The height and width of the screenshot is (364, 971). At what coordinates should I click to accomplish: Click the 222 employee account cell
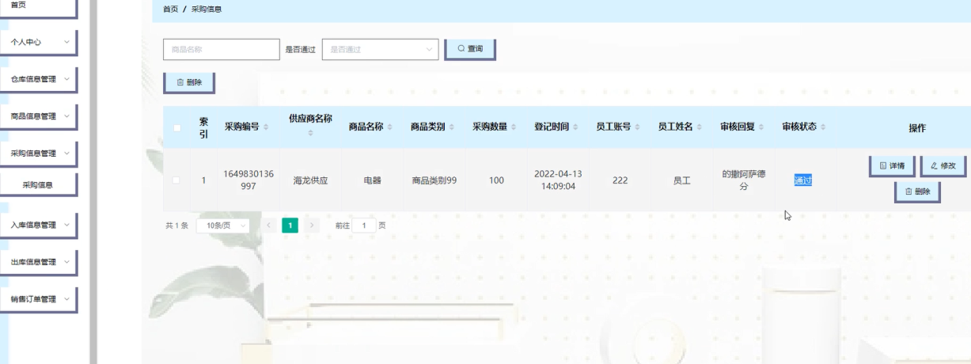[620, 180]
